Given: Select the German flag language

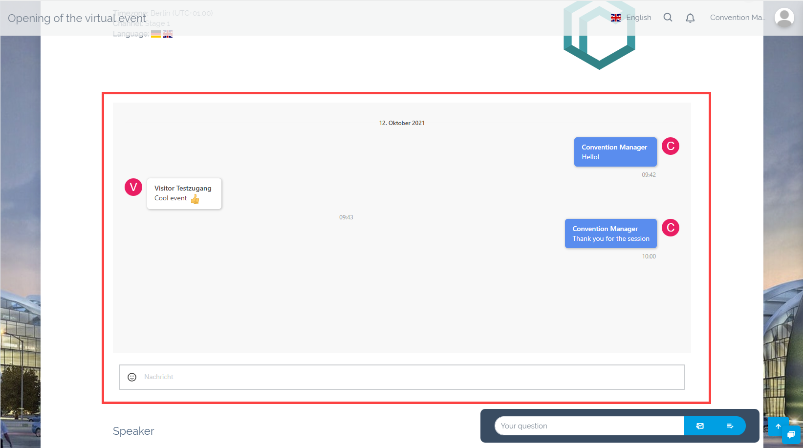Looking at the screenshot, I should pyautogui.click(x=156, y=34).
